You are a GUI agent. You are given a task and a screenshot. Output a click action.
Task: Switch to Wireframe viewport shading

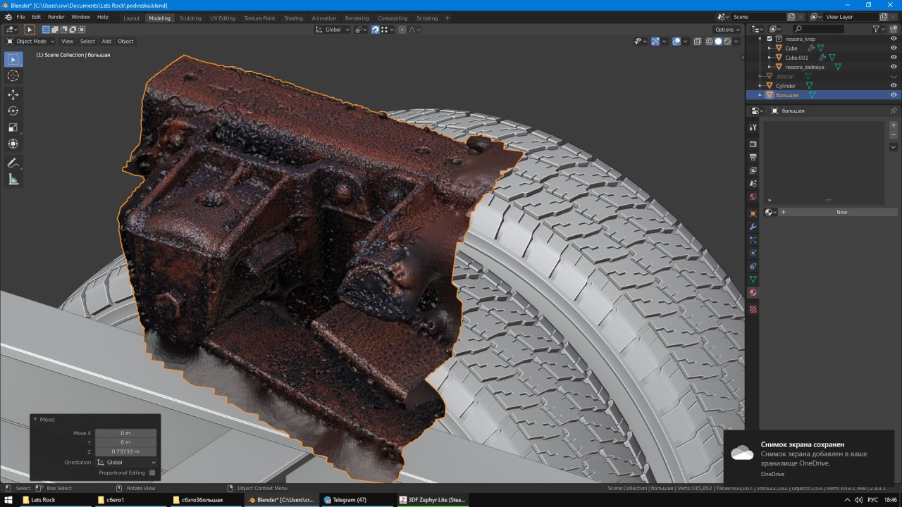pyautogui.click(x=708, y=41)
